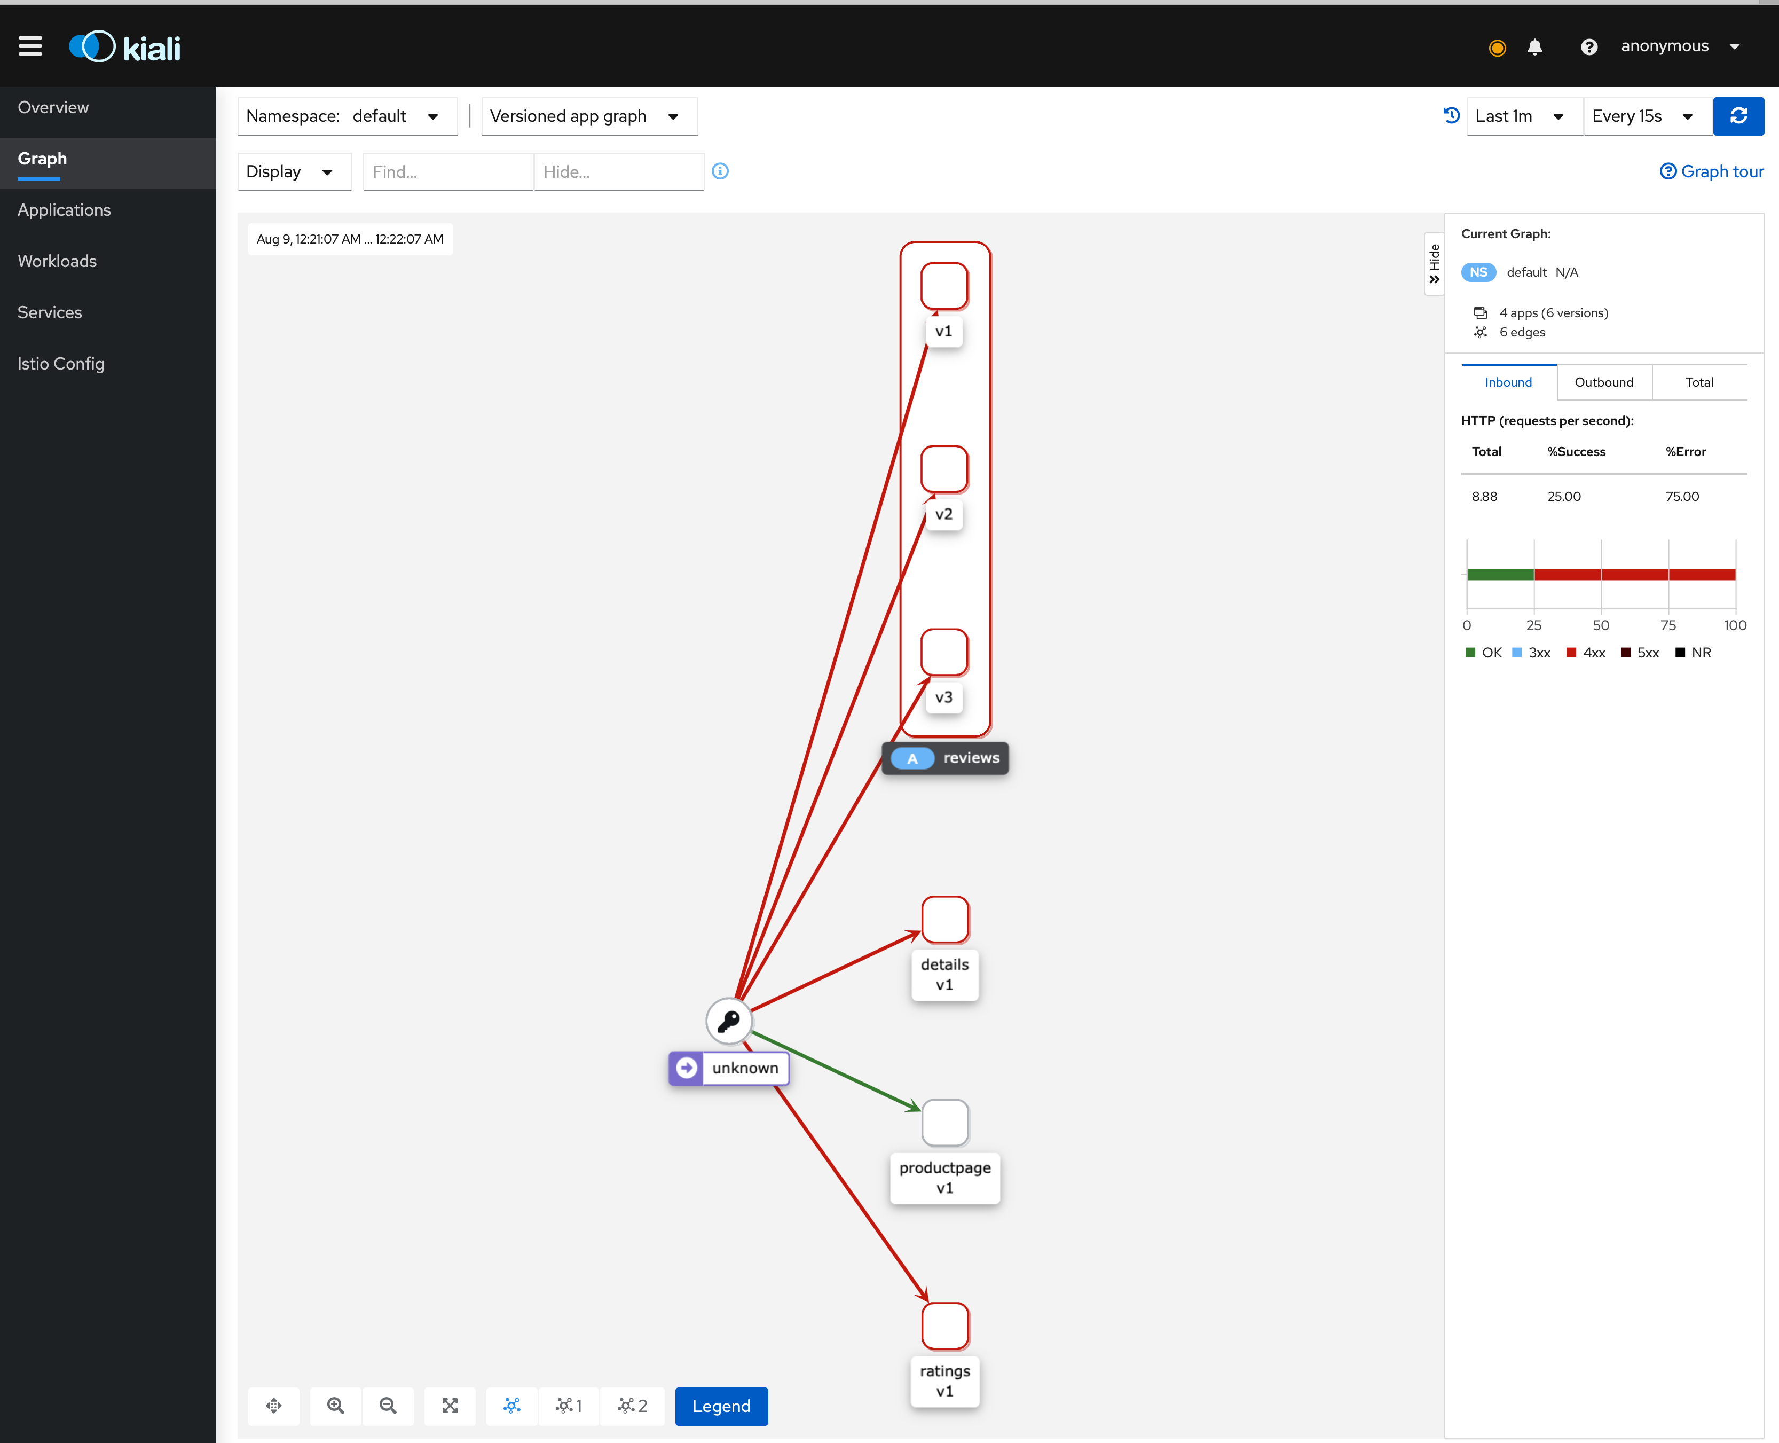Click the graph time range label
Screen dimensions: 1779x1443
pos(350,239)
